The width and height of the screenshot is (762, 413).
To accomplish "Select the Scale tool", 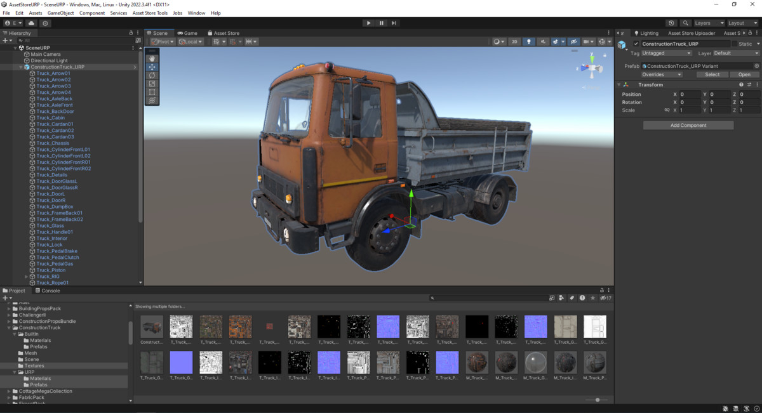I will click(152, 83).
